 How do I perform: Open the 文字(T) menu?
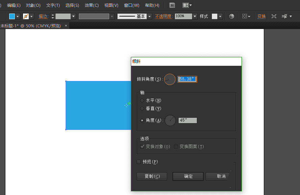pyautogui.click(x=53, y=5)
